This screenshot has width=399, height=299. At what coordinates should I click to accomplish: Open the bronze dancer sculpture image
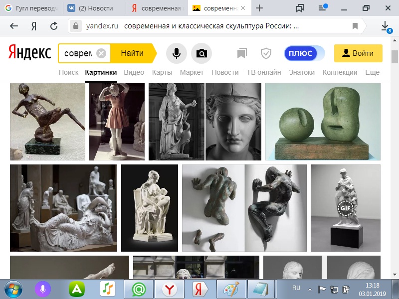click(x=47, y=122)
